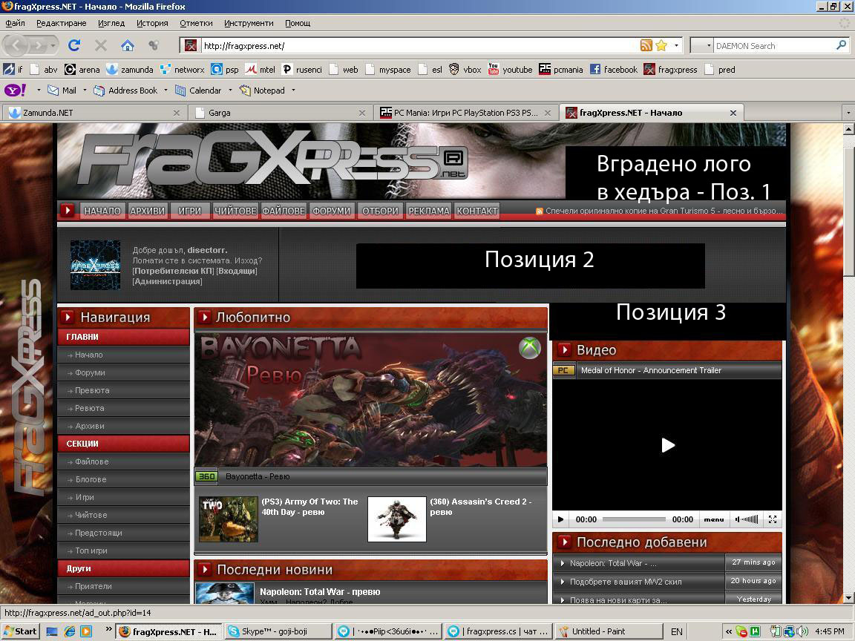Expand the address bar history dropdown
This screenshot has width=855, height=641.
pyautogui.click(x=676, y=46)
